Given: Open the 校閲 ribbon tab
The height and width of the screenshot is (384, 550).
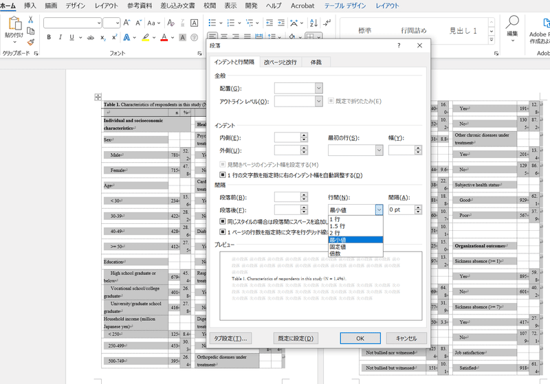Looking at the screenshot, I should (210, 5).
